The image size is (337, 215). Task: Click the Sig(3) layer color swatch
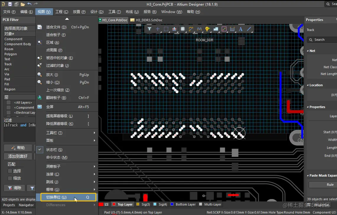coord(138,204)
